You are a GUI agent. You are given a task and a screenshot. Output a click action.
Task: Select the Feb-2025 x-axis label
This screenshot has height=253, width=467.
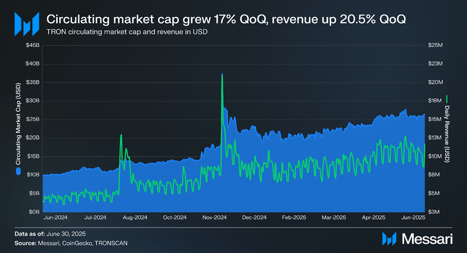(294, 217)
